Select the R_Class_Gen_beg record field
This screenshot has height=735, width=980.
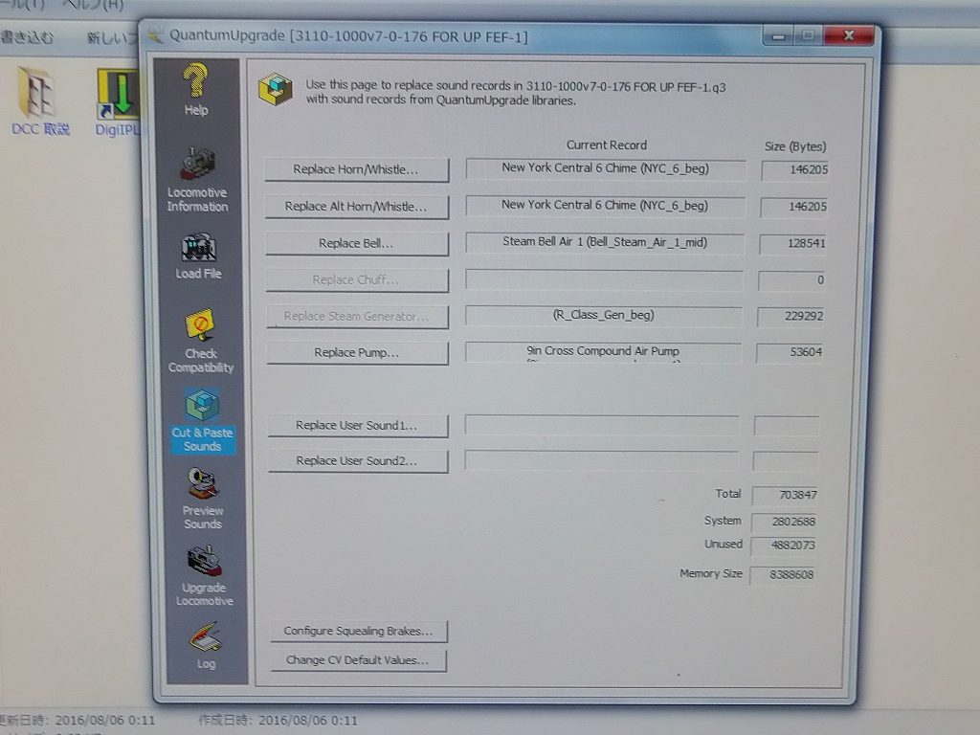point(603,315)
